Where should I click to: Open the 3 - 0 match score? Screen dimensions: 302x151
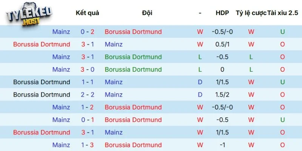click(x=87, y=69)
